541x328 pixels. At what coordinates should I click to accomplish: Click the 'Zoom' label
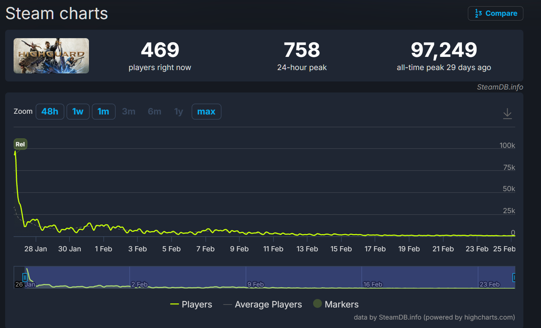[x=23, y=111]
